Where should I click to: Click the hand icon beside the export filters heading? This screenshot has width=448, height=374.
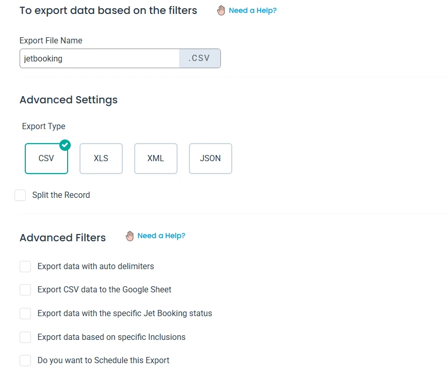point(221,10)
